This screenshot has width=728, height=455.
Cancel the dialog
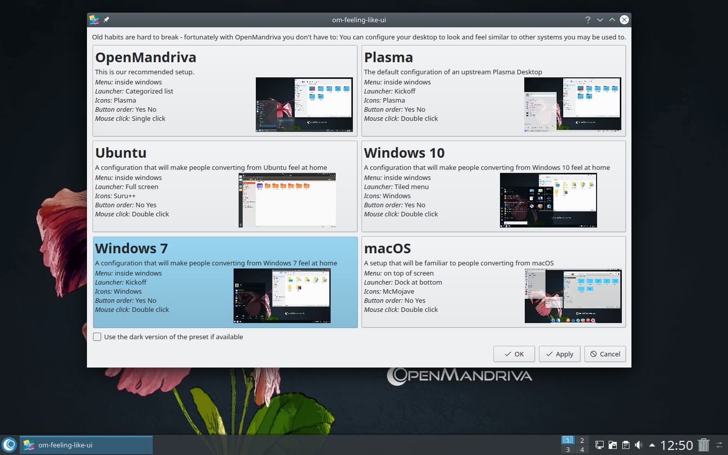[605, 354]
